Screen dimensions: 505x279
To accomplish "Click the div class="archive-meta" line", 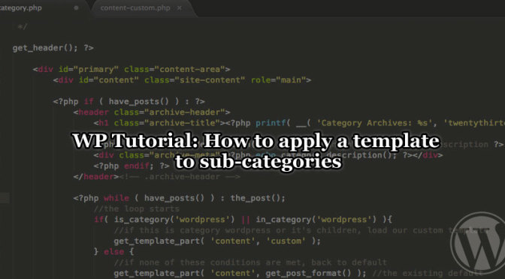I will click(x=268, y=155).
